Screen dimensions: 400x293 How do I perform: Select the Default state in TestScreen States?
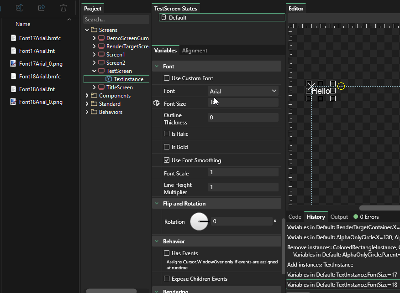click(x=222, y=18)
